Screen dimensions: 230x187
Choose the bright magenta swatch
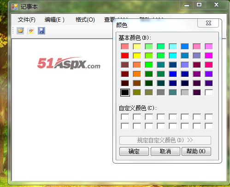[x=209, y=56]
